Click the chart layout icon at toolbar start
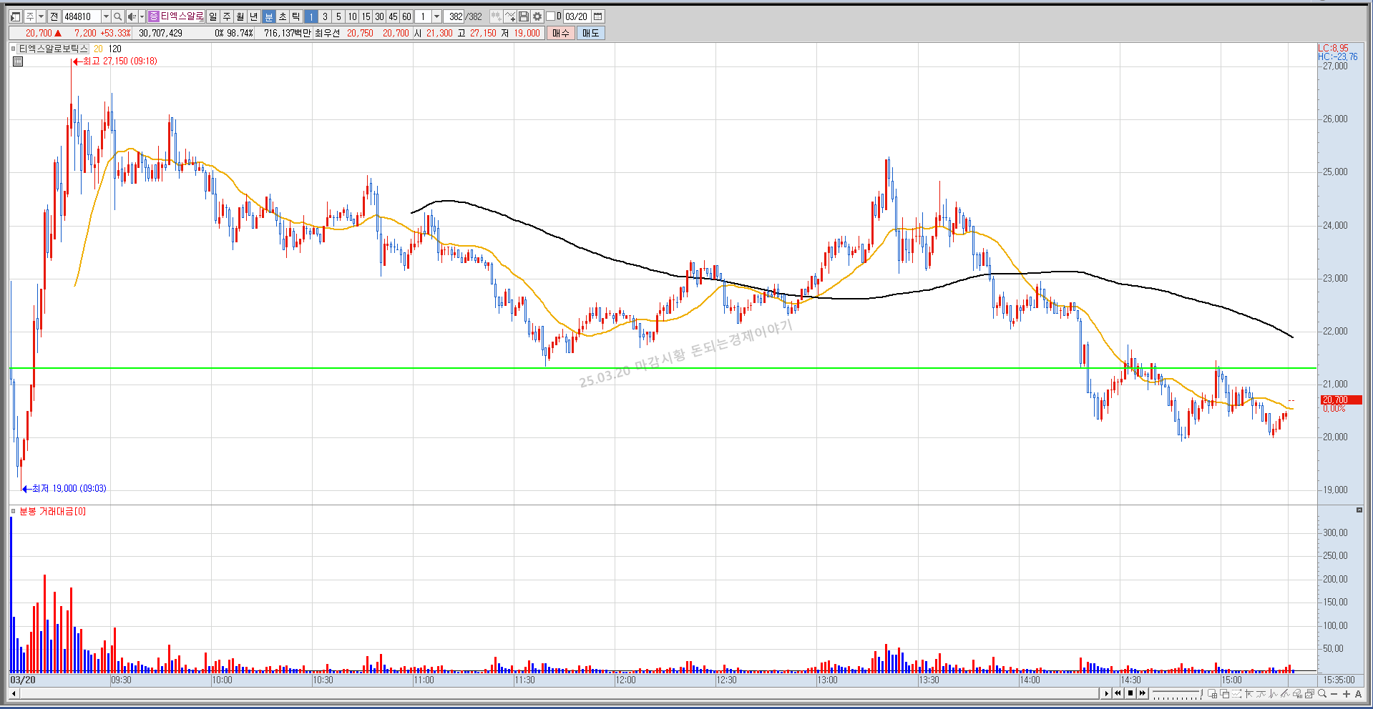Viewport: 1373px width, 709px height. coord(15,16)
